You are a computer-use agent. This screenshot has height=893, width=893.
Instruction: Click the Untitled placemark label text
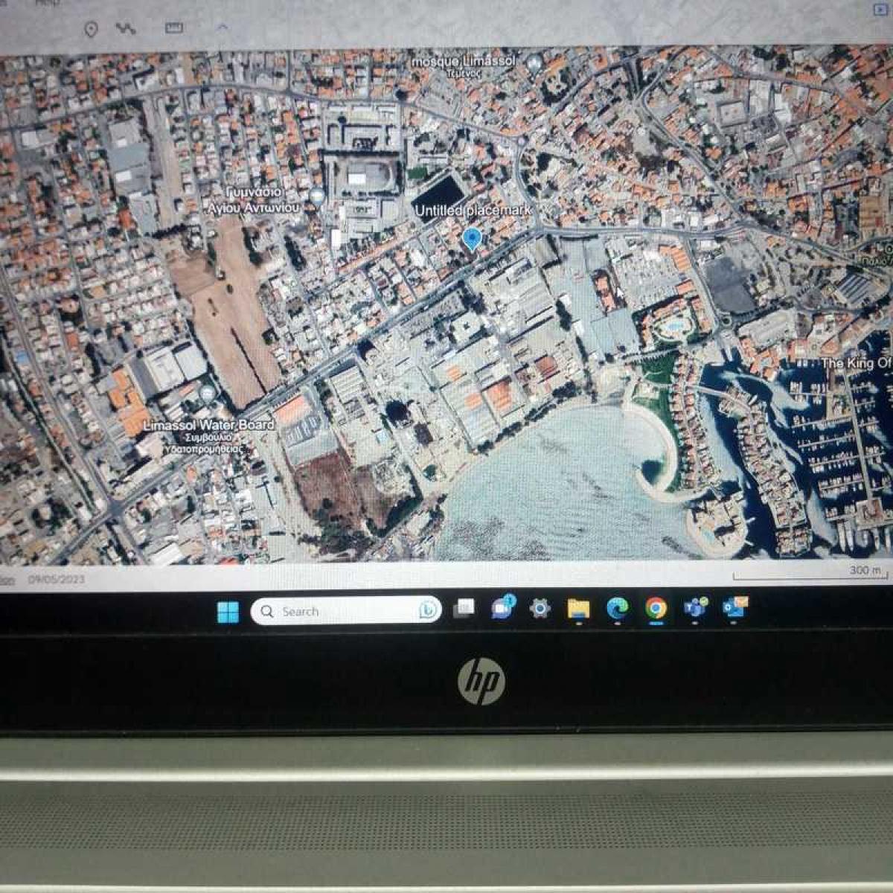(x=473, y=211)
